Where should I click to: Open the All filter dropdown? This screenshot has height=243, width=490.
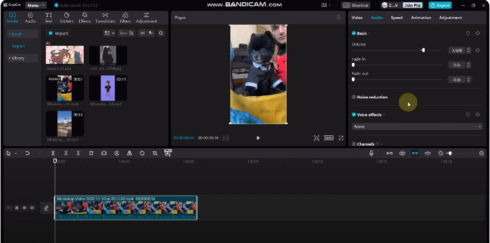tap(146, 33)
